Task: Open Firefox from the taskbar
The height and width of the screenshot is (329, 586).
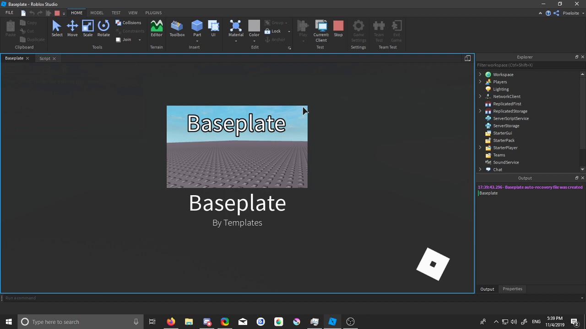Action: coord(171,322)
